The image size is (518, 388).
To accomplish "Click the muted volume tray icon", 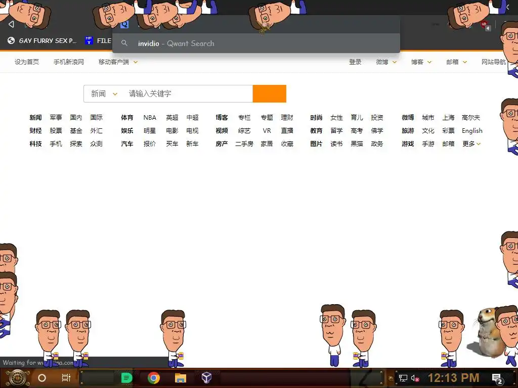I will [x=415, y=378].
